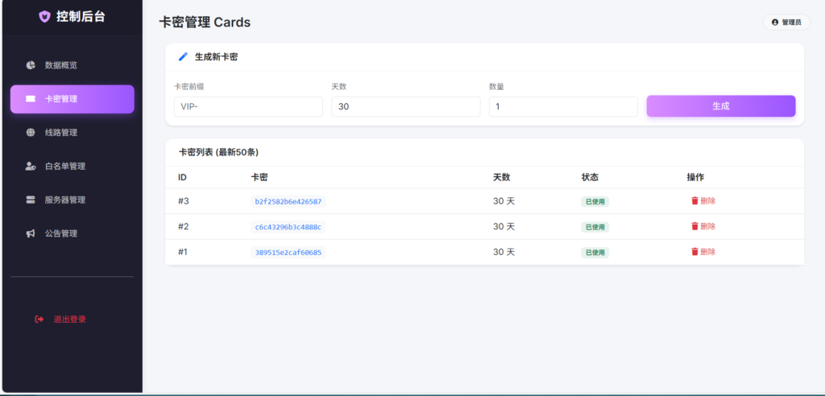Open the 管理员 account button

coord(786,23)
